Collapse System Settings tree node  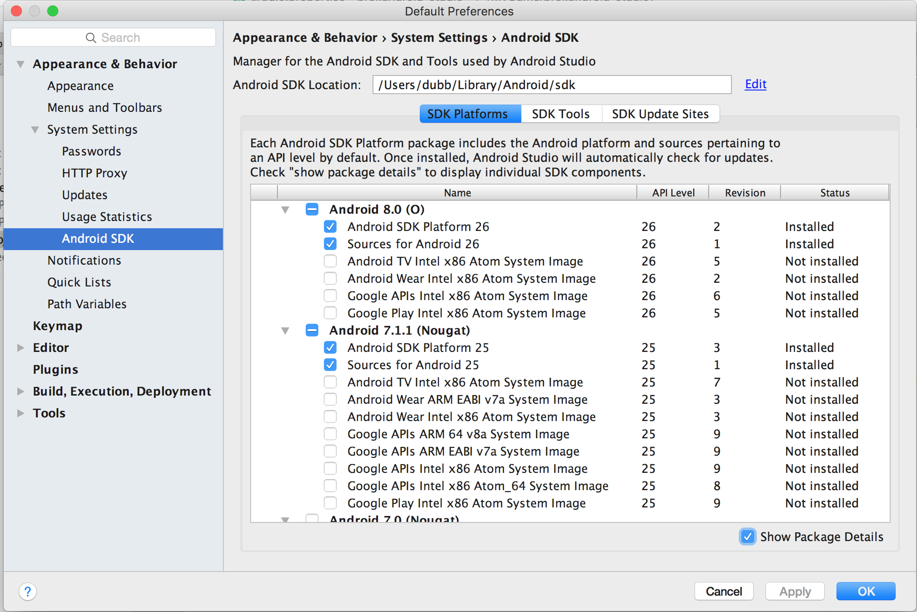pos(35,130)
